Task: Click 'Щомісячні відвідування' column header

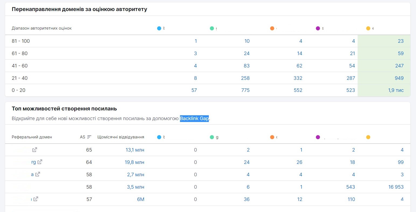Action: pyautogui.click(x=121, y=137)
